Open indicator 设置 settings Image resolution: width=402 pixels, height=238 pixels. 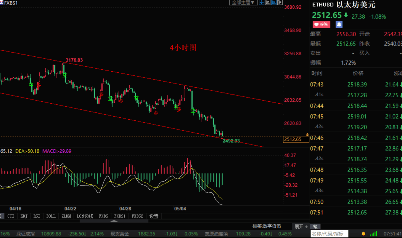pyautogui.click(x=154, y=216)
